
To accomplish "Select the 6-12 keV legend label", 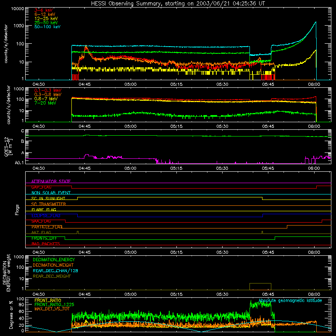I will (x=45, y=14).
